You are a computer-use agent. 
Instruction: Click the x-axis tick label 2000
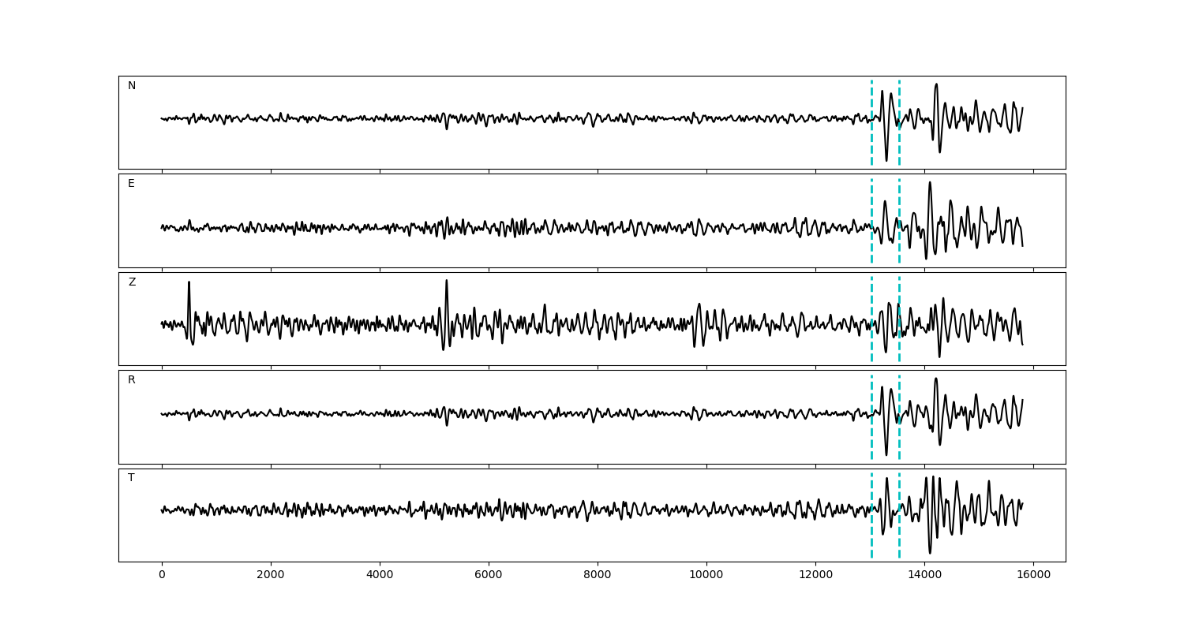coord(271,576)
